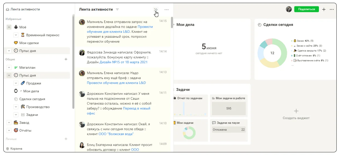340x156 pixels.
Task: Click the Поделиться button
Action: click(306, 9)
